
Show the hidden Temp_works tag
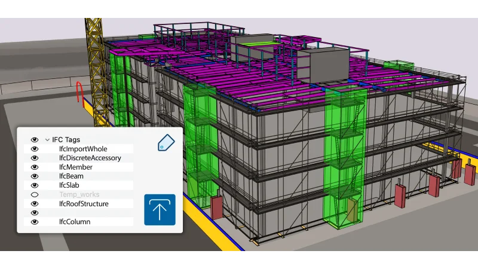[35, 195]
